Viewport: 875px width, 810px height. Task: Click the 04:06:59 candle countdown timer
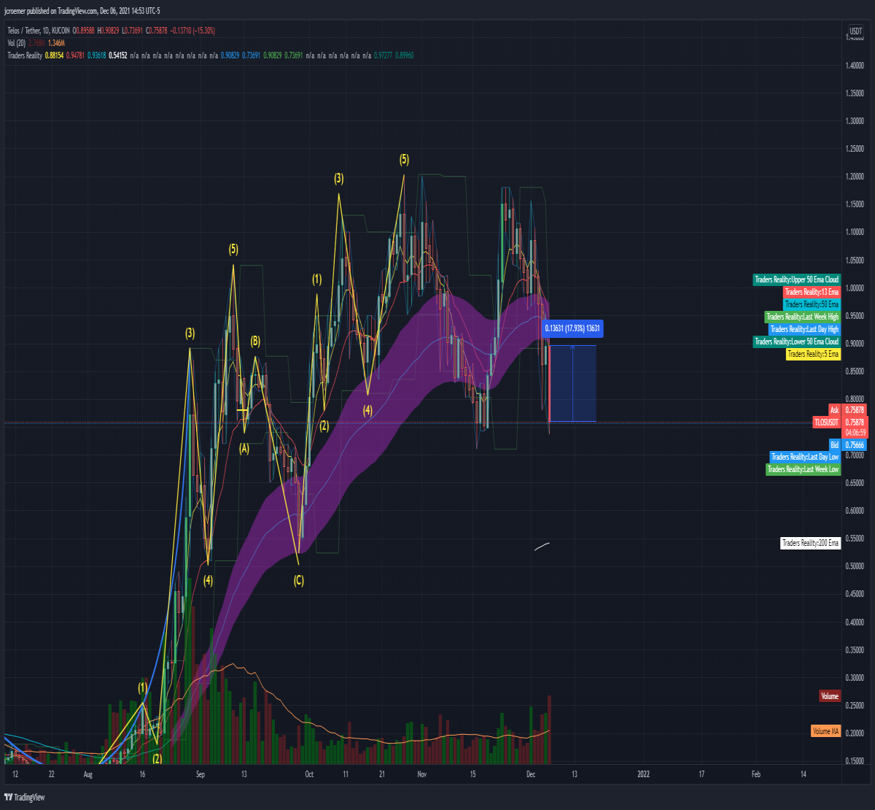coord(855,432)
